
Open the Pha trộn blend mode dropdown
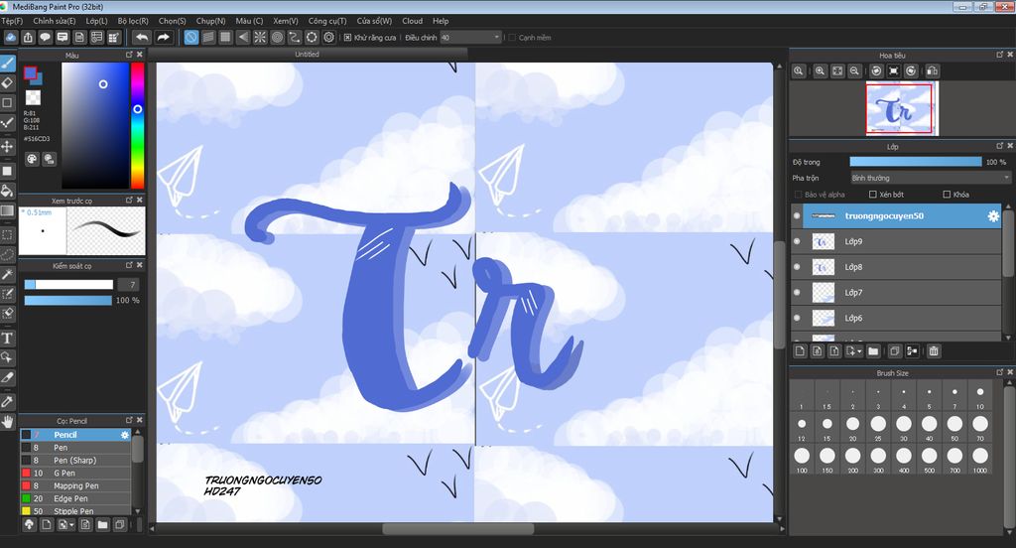point(931,178)
